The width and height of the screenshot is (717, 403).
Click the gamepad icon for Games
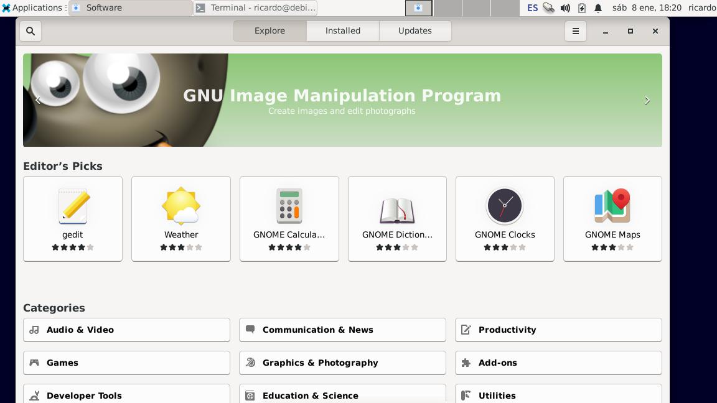pyautogui.click(x=34, y=363)
